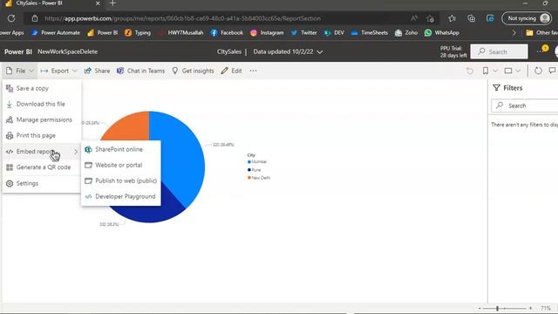
Task: Expand the bookmark dropdown chevron
Action: tap(495, 71)
